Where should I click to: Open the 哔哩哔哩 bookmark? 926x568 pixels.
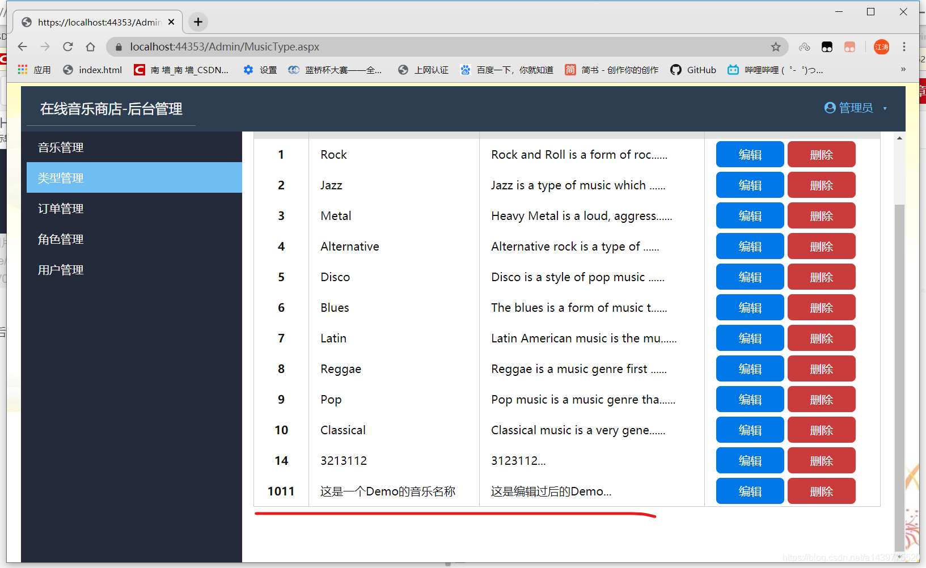(x=775, y=70)
